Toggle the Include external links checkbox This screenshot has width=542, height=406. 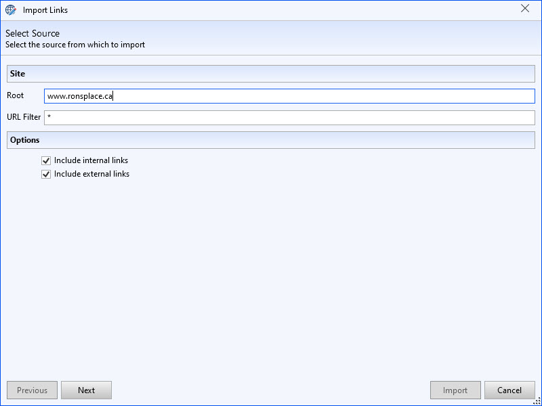46,174
